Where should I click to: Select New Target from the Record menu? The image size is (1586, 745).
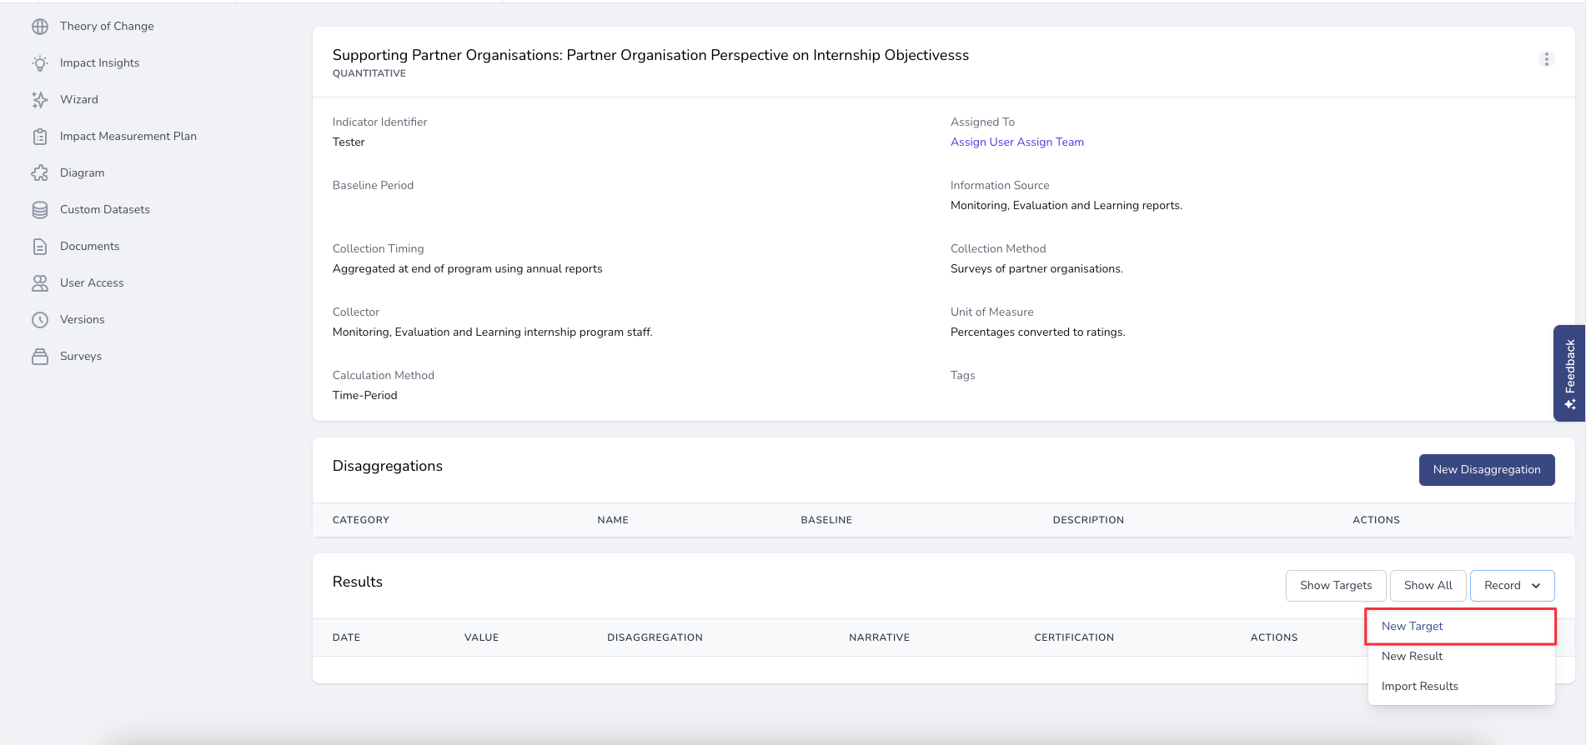tap(1461, 626)
